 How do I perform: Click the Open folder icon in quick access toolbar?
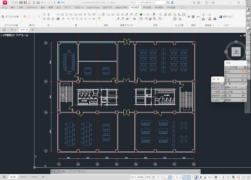tap(17, 3)
